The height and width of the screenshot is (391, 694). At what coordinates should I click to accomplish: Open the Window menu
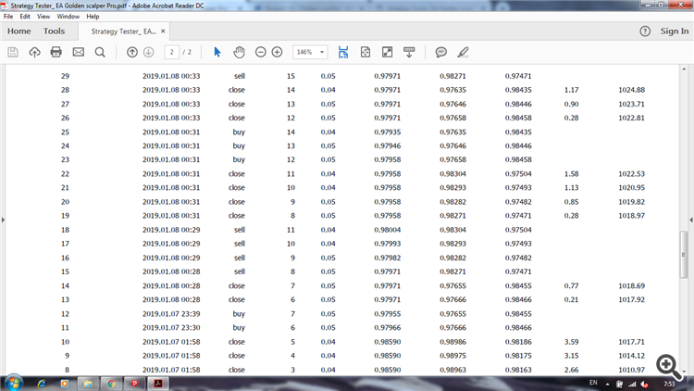click(68, 17)
